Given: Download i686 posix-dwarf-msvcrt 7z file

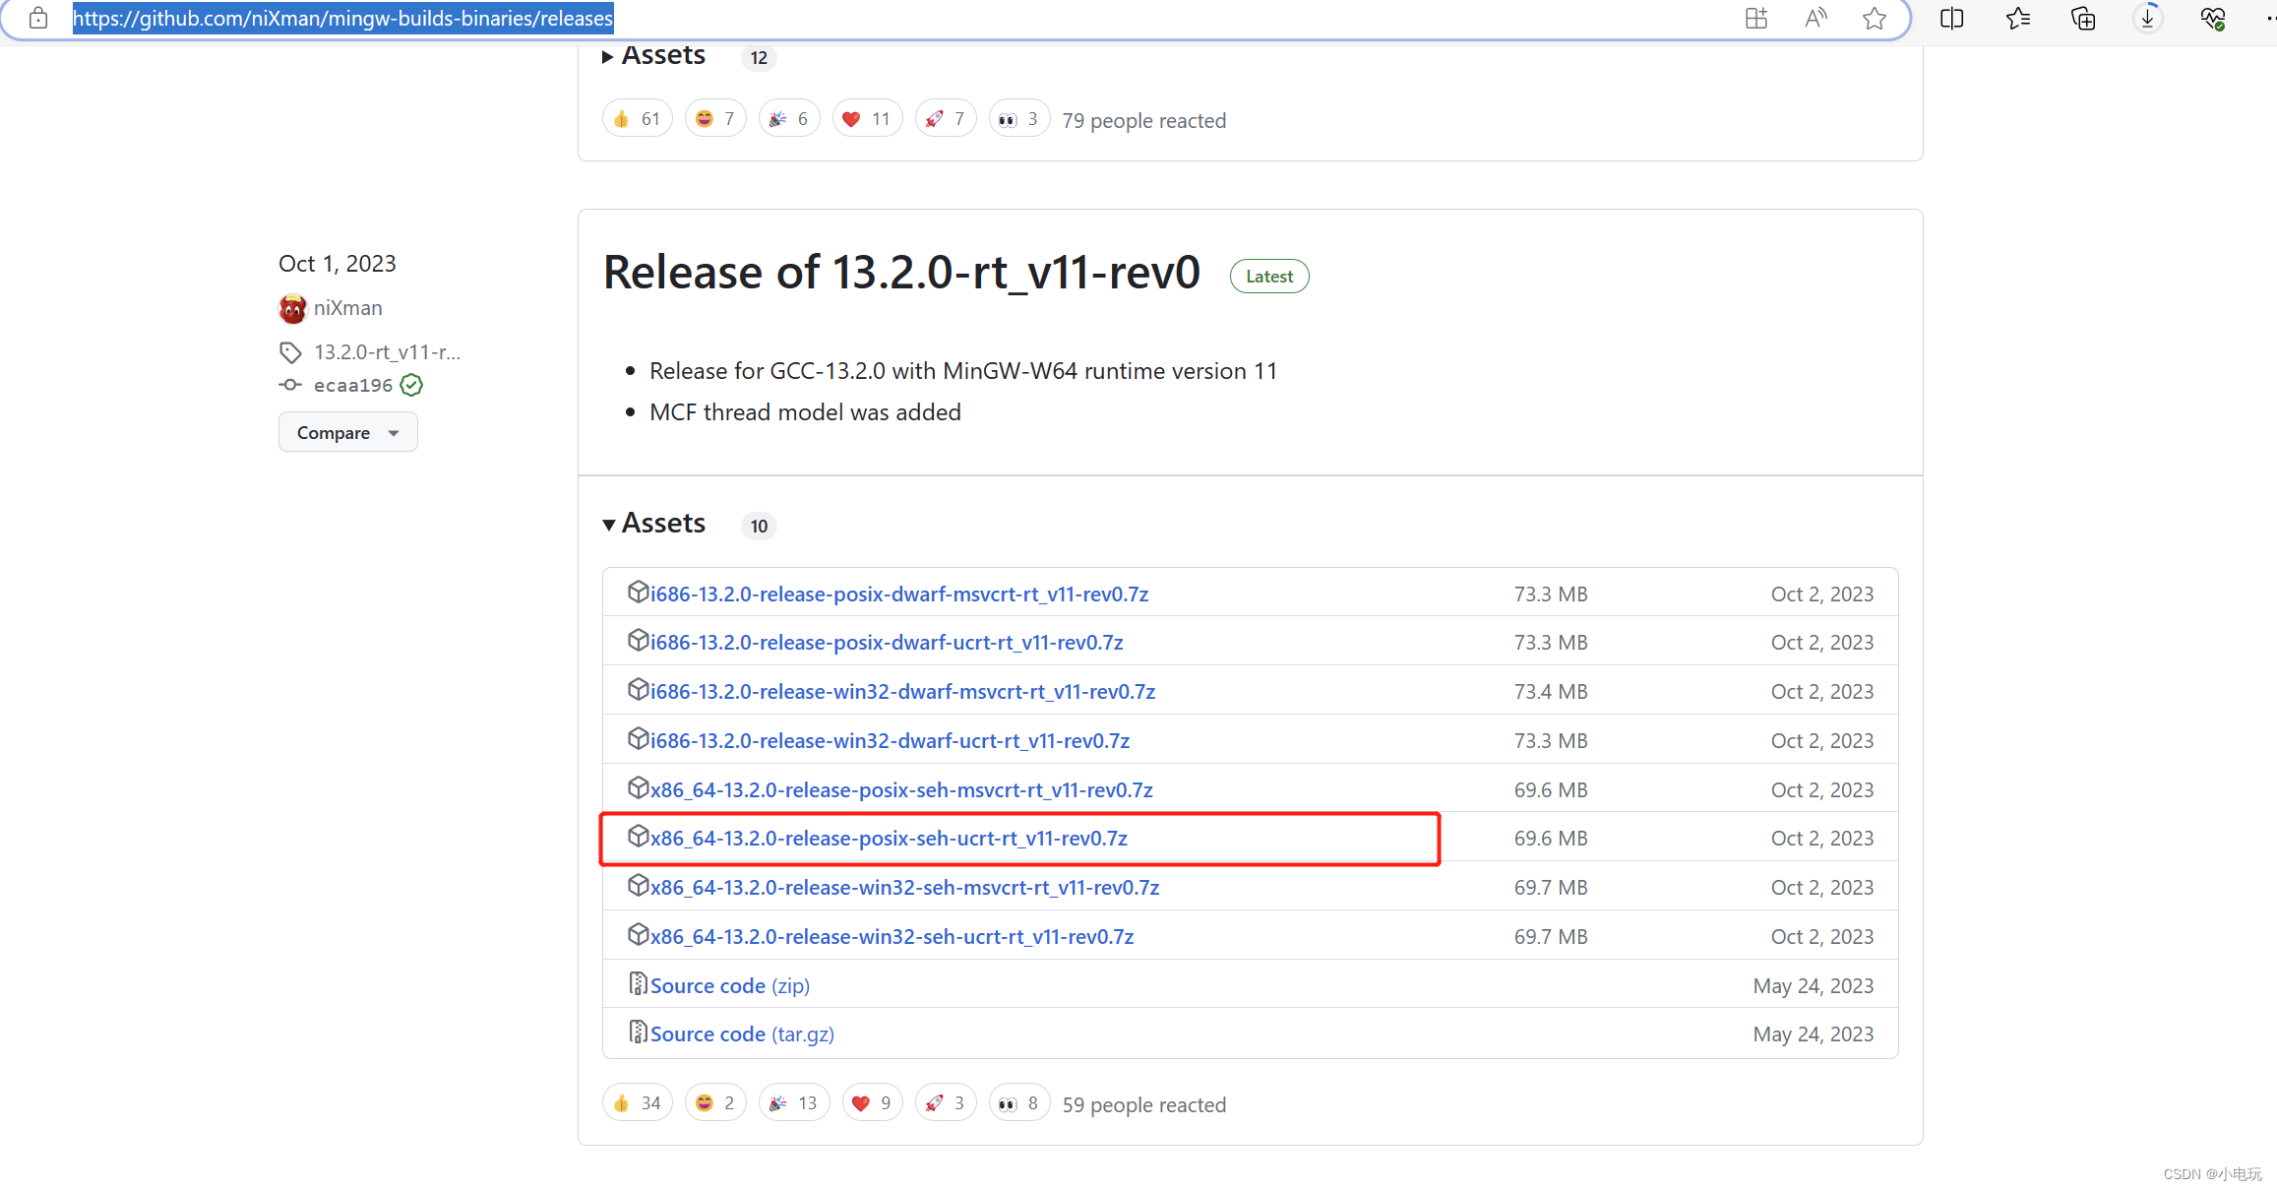Looking at the screenshot, I should (x=899, y=595).
